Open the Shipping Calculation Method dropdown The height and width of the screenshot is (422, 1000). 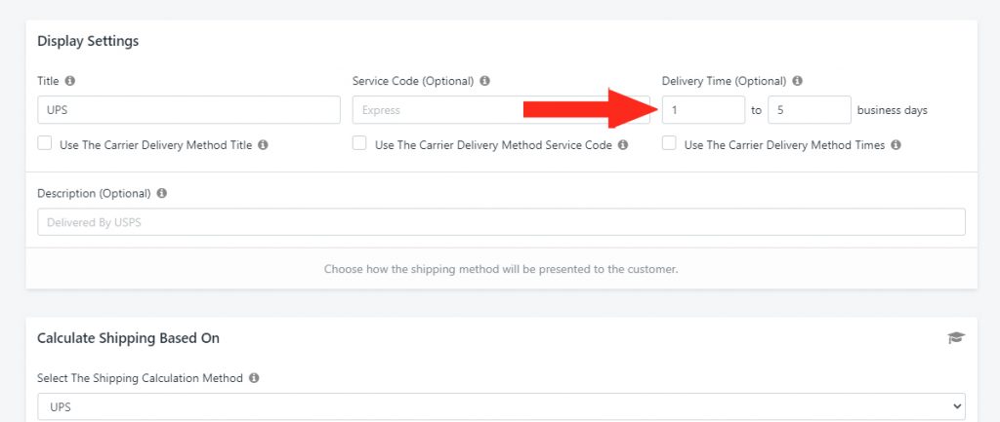(501, 406)
